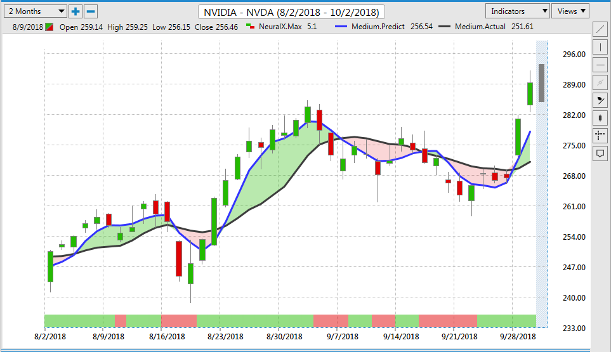The width and height of the screenshot is (611, 352).
Task: Click the 8/16/2018 x-axis date label
Action: [x=167, y=336]
